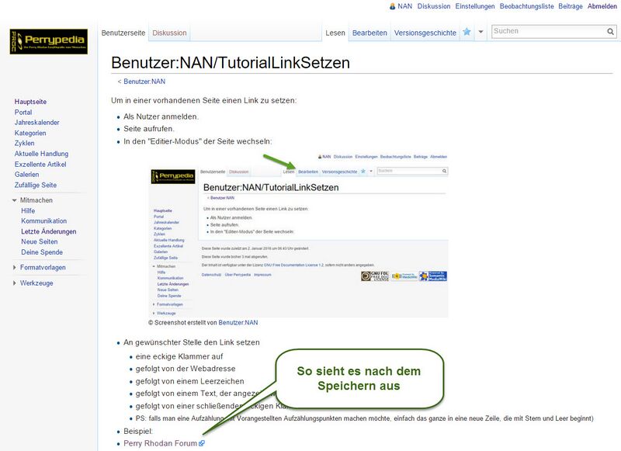Click the search magnifier icon
The height and width of the screenshot is (451, 621).
[x=612, y=29]
